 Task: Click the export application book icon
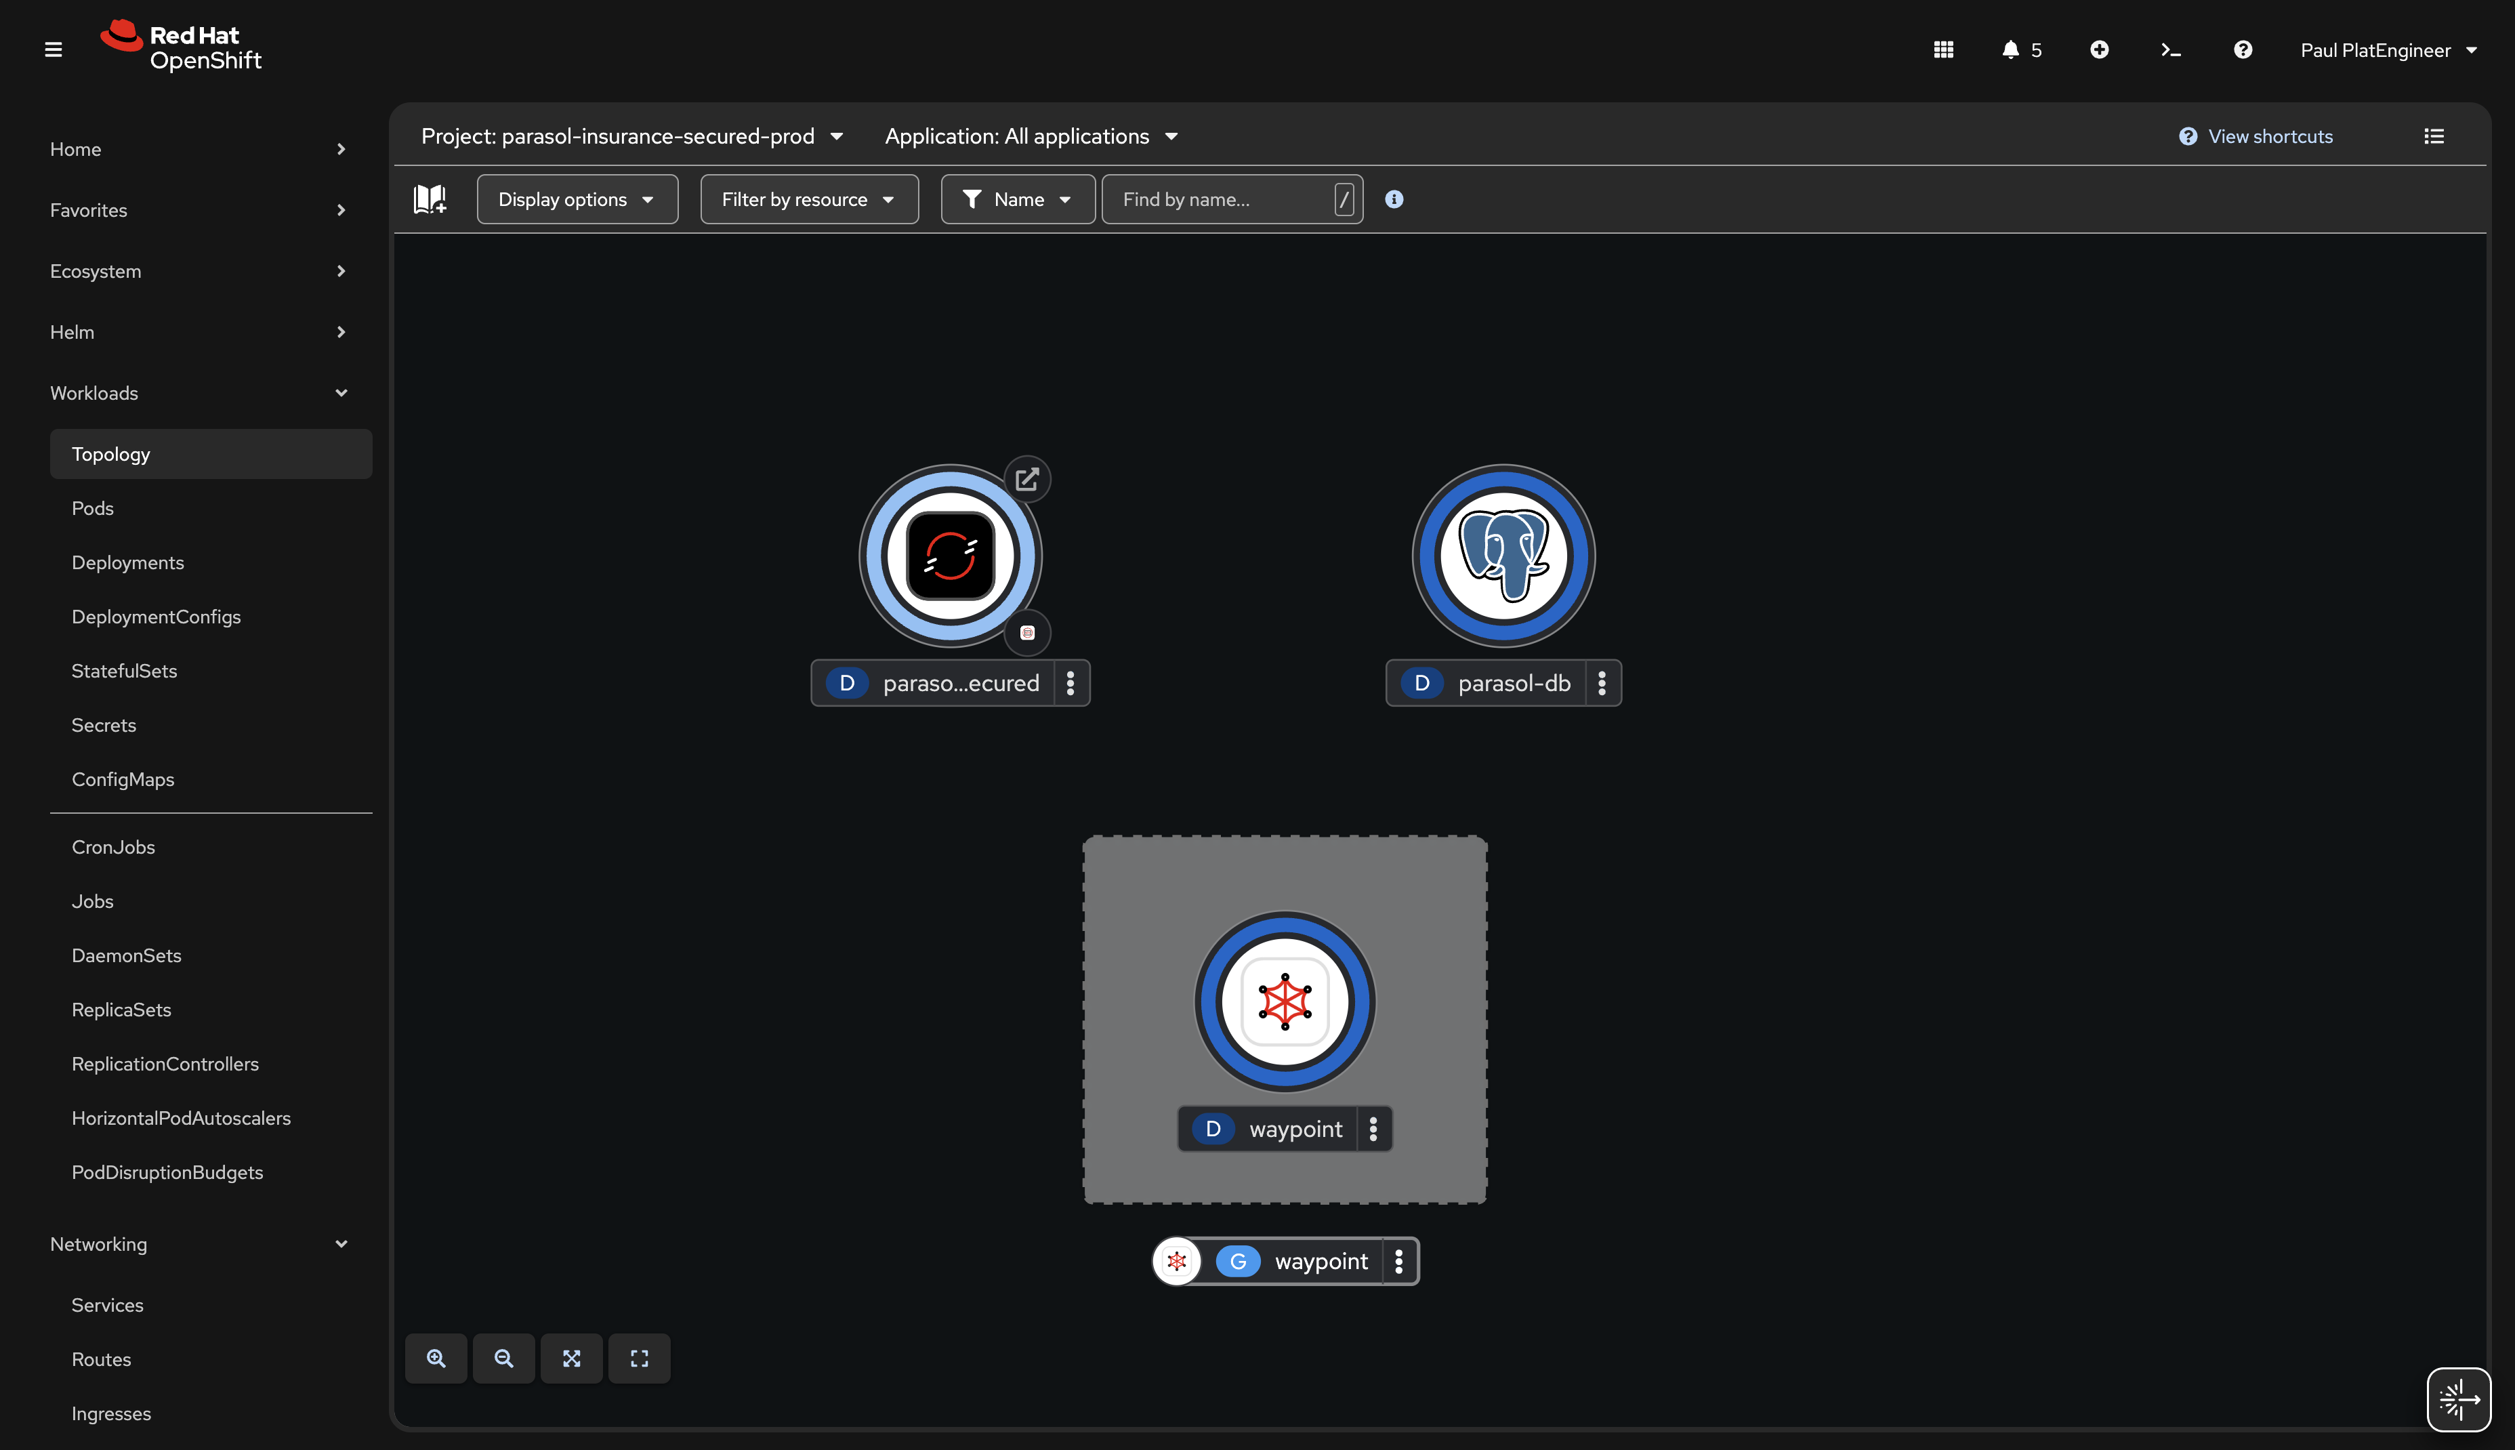[429, 198]
